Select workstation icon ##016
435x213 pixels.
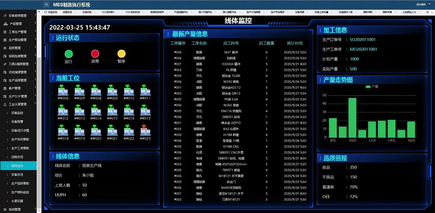(x=129, y=110)
